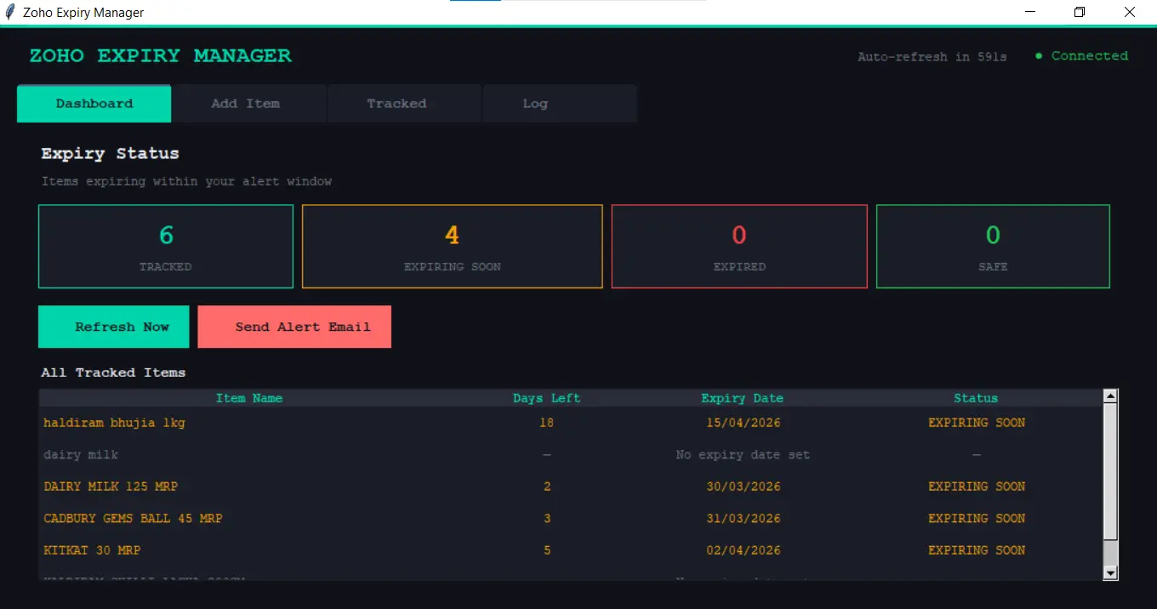Image resolution: width=1157 pixels, height=609 pixels.
Task: Open the Tracked tab
Action: pos(396,103)
